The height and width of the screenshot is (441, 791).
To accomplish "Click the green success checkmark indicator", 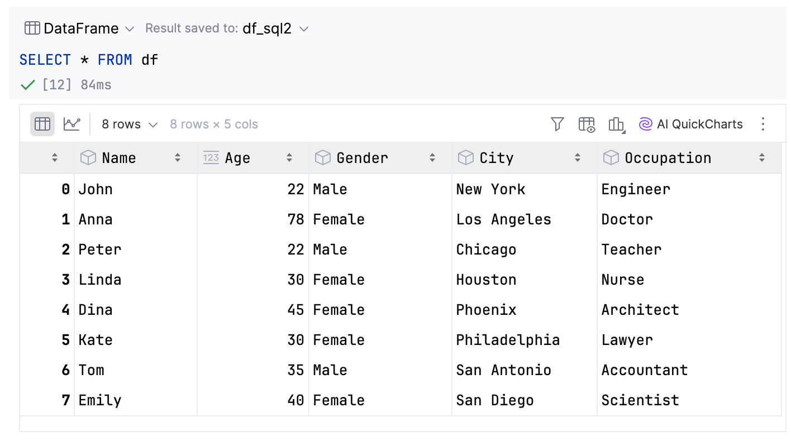I will coord(27,84).
